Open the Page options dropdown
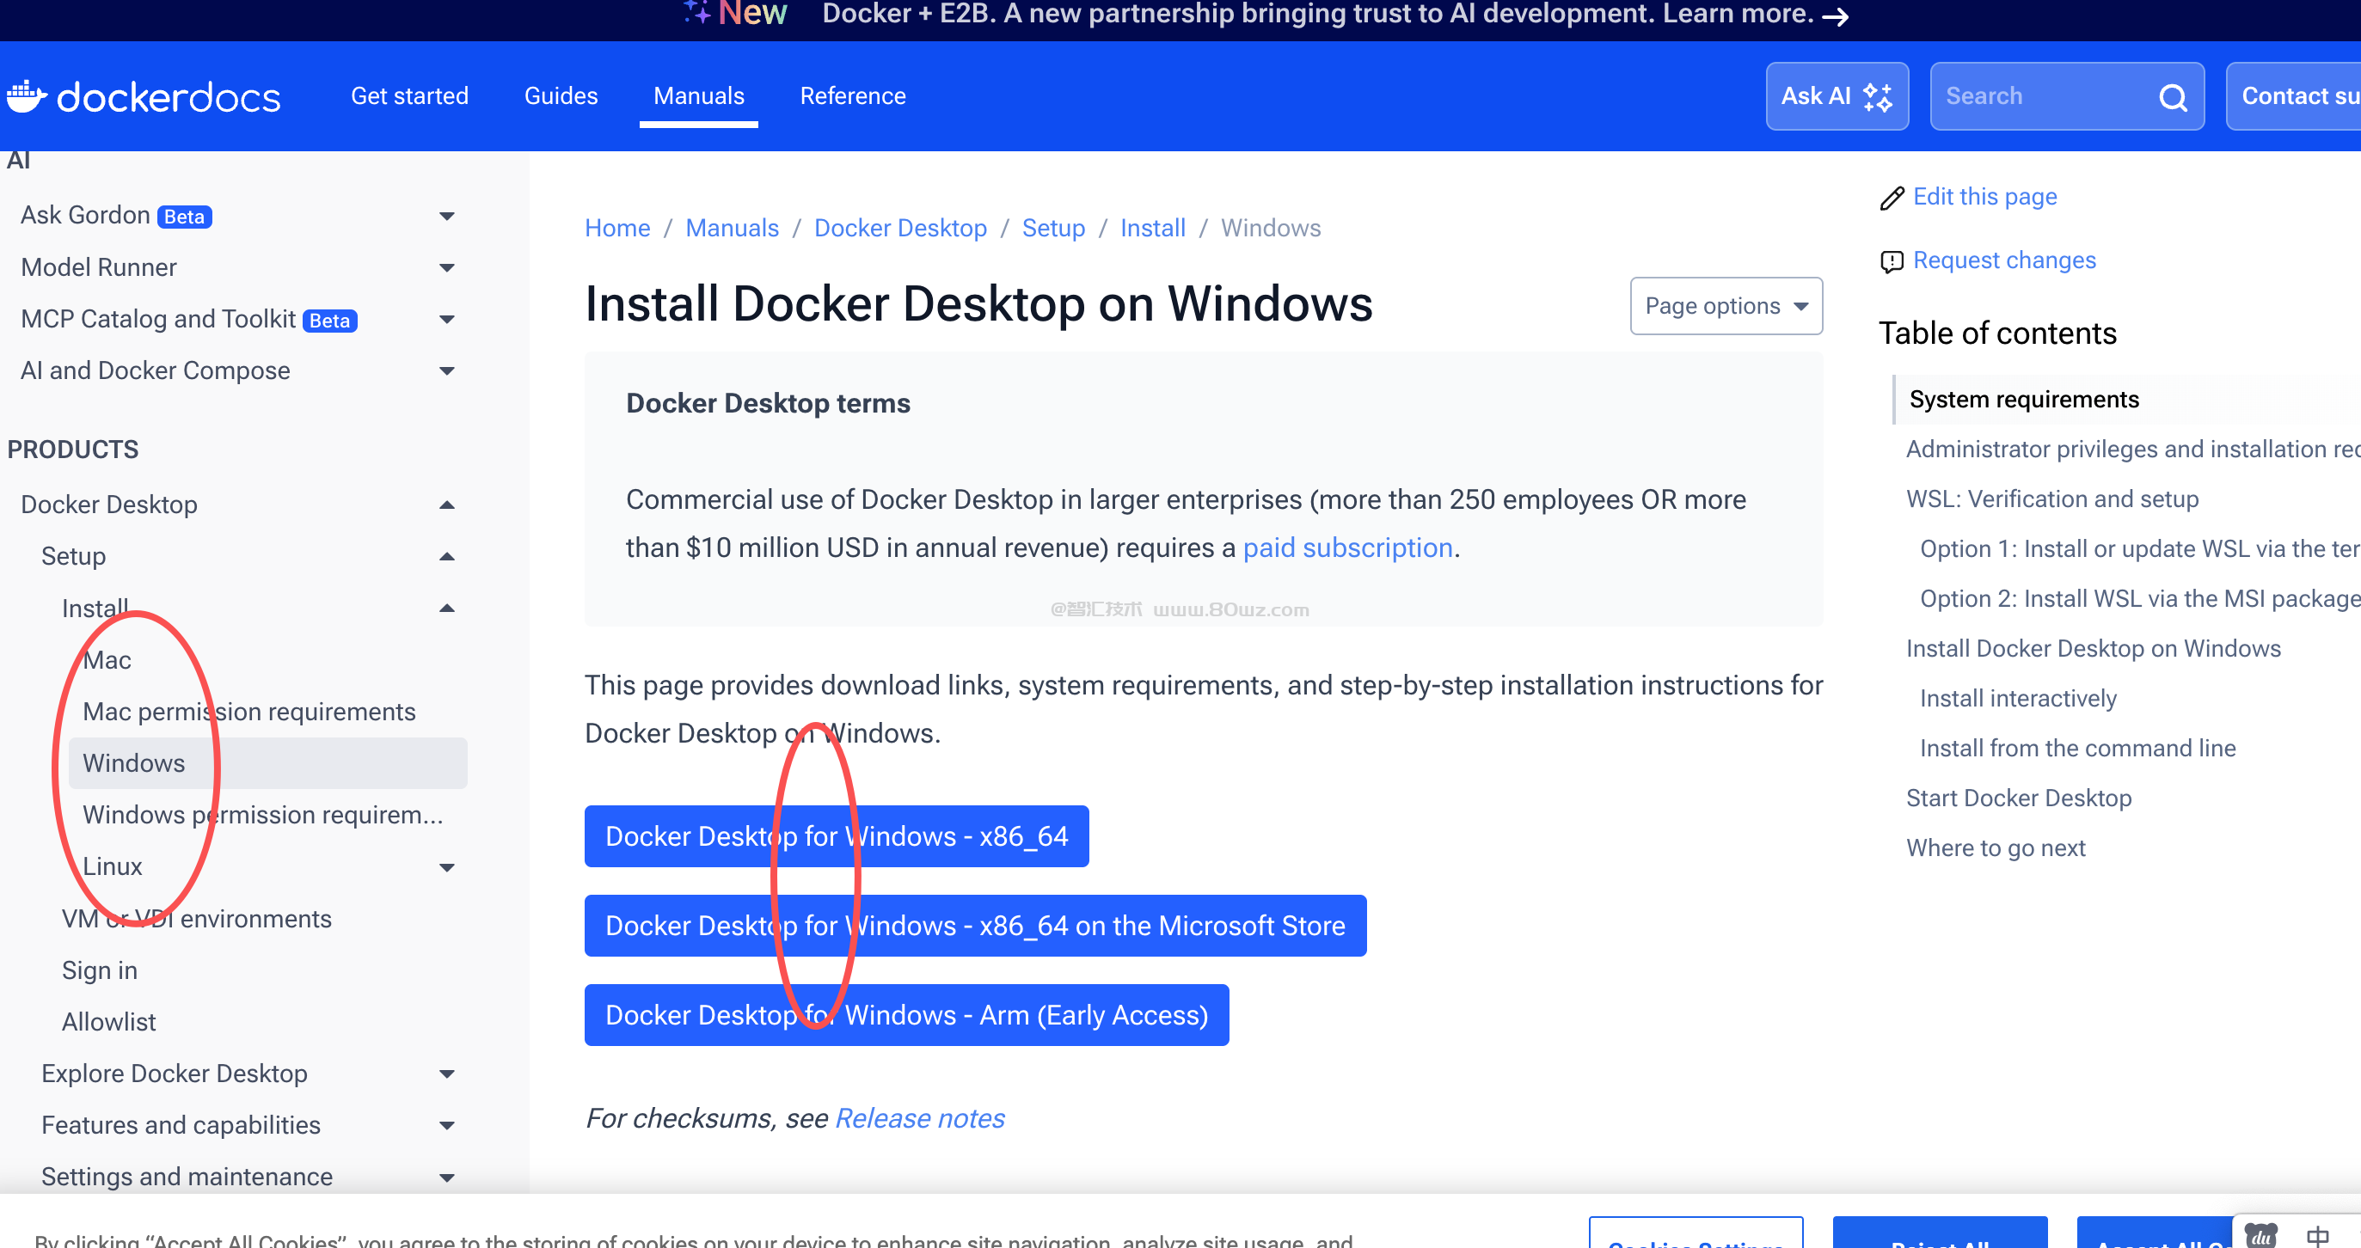The image size is (2361, 1248). [1725, 306]
